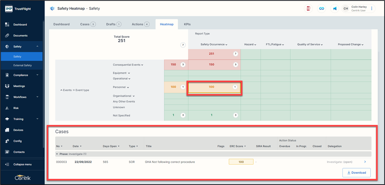Open Documents from the sidebar
385x185 pixels.
click(20, 36)
